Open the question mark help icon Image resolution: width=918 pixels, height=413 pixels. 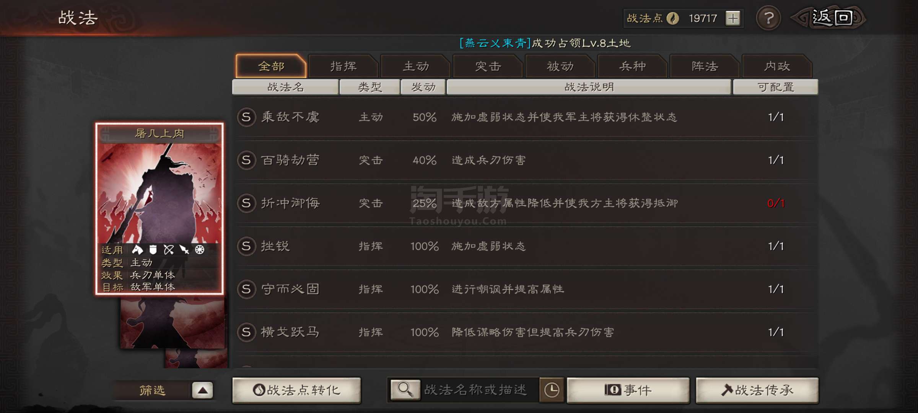point(768,18)
